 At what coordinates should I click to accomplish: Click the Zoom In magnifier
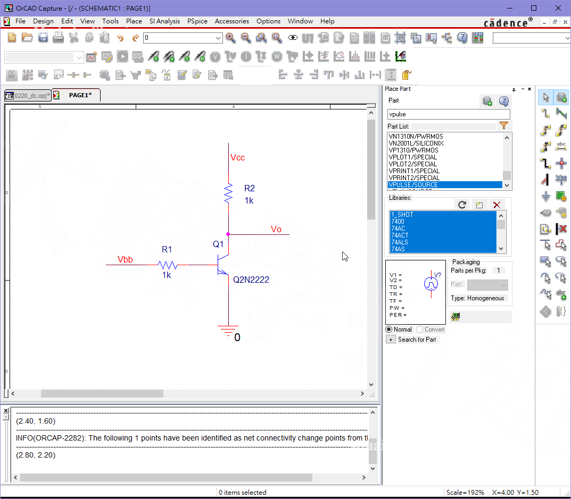pyautogui.click(x=230, y=37)
